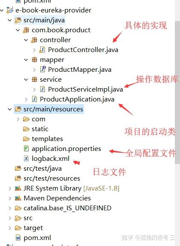Expand the ProductServiceImpl.java node

click(34, 89)
